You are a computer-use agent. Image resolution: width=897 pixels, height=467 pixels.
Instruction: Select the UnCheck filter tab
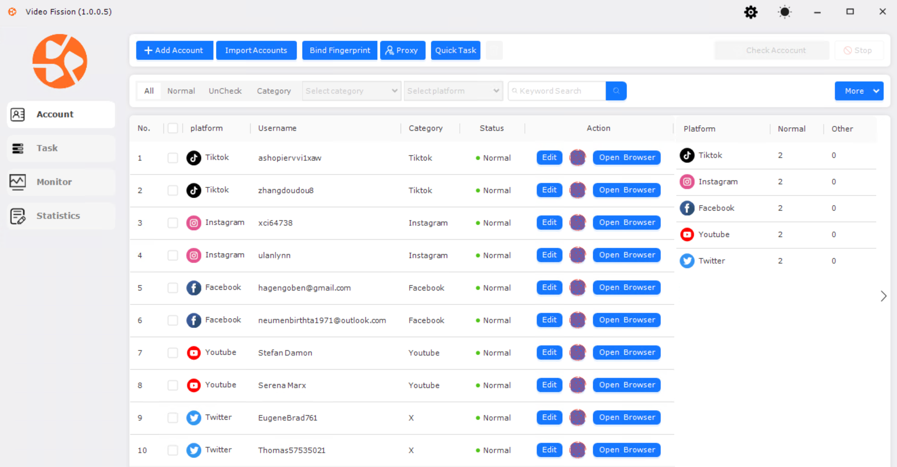click(225, 91)
